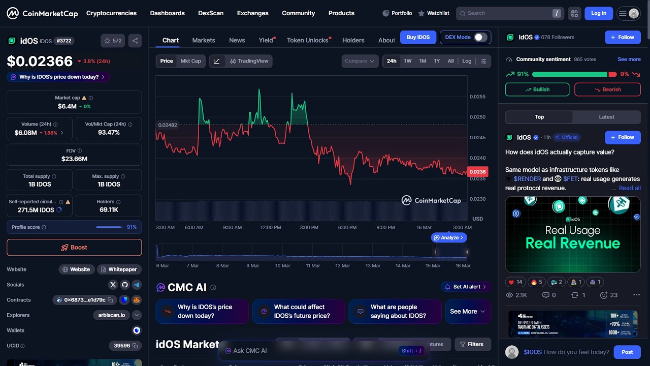The image size is (650, 366).
Task: Click the Real Usage Real Revenue image
Action: click(573, 234)
